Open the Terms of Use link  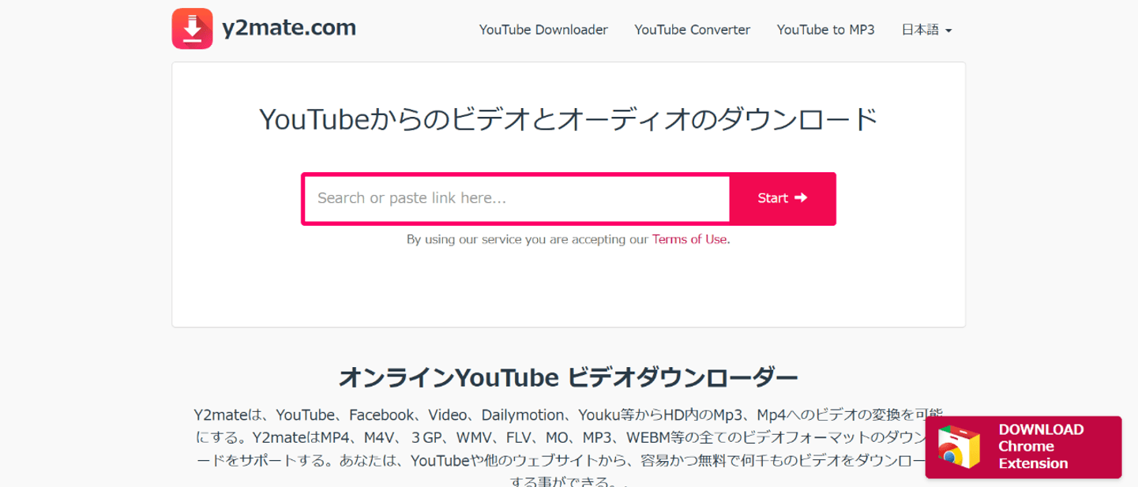(x=689, y=239)
